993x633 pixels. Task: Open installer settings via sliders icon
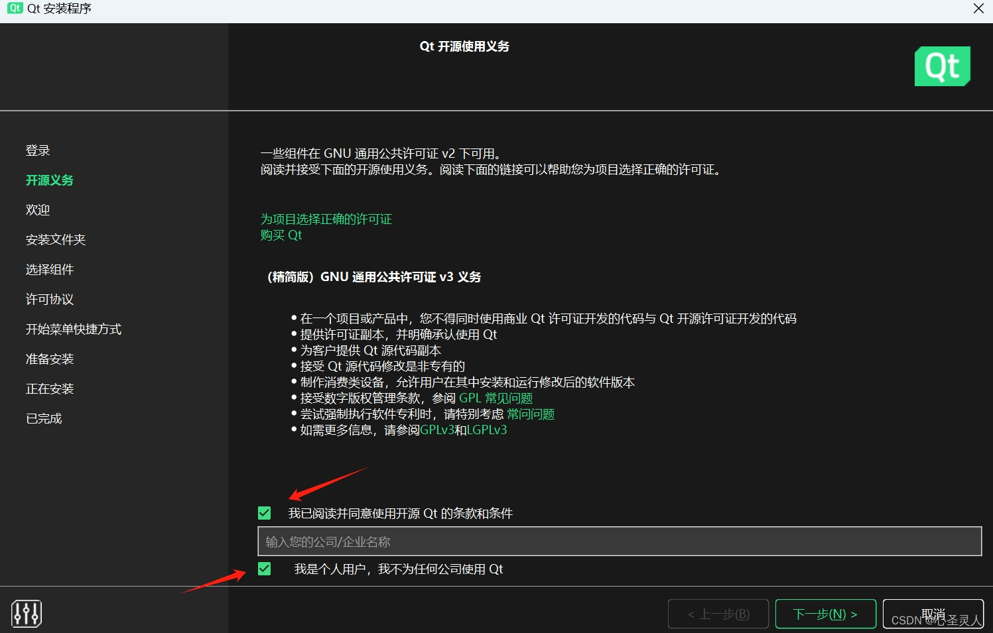(x=26, y=613)
